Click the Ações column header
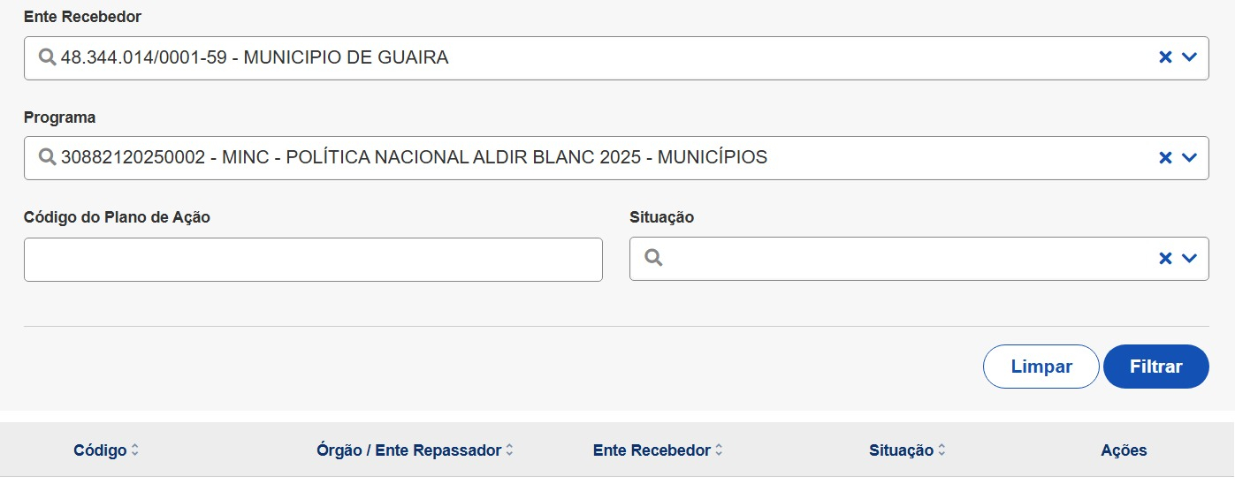The width and height of the screenshot is (1235, 484). (x=1124, y=450)
